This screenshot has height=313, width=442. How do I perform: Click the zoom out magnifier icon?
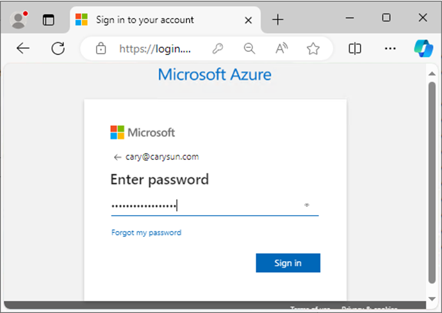(249, 49)
